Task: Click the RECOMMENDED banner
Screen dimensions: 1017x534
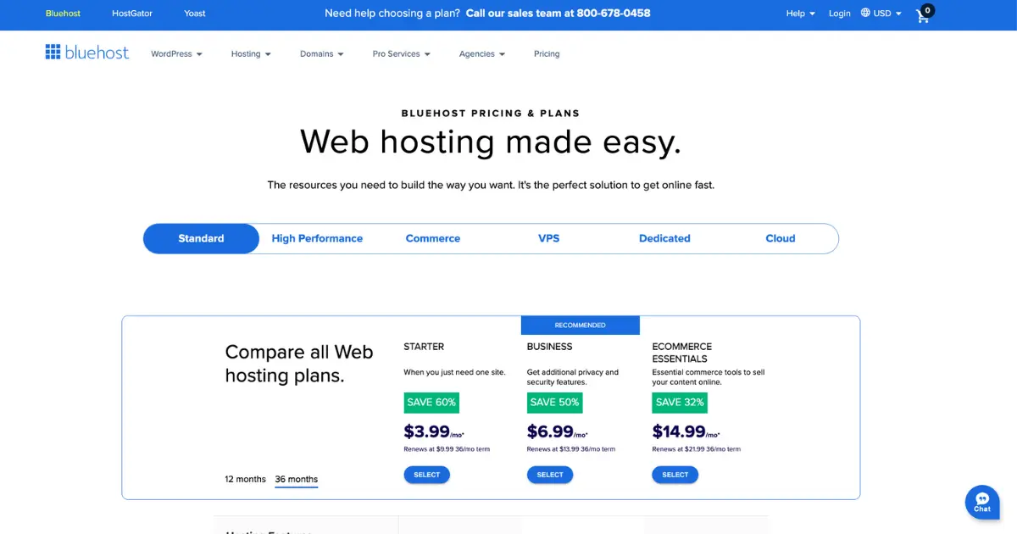Action: click(581, 325)
